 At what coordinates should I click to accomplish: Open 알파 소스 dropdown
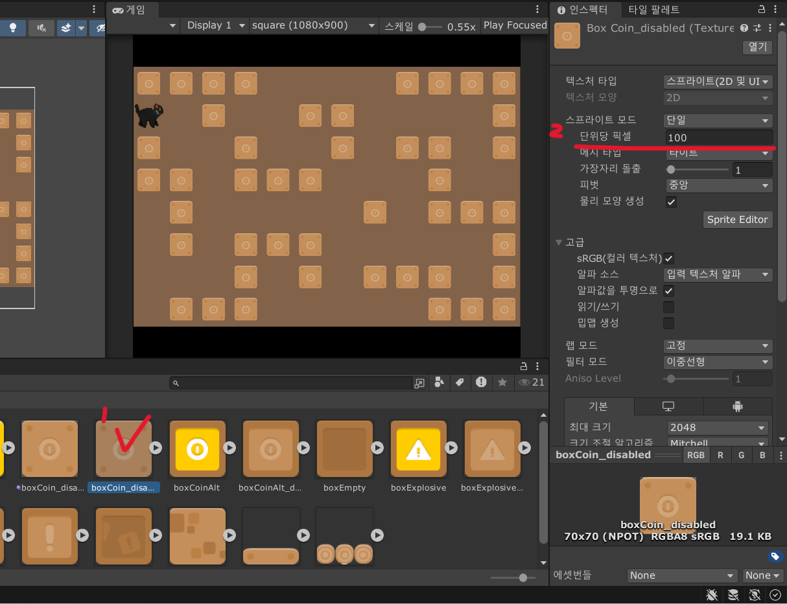click(x=719, y=275)
